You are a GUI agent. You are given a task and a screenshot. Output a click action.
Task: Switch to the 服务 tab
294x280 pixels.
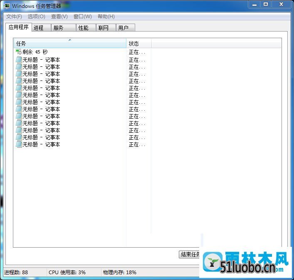[64, 28]
